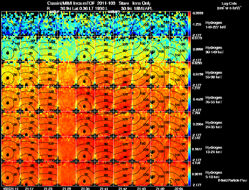Click the "B-field Particle Flow" caption
Screen dimensions: 249x190
[x=233, y=180]
